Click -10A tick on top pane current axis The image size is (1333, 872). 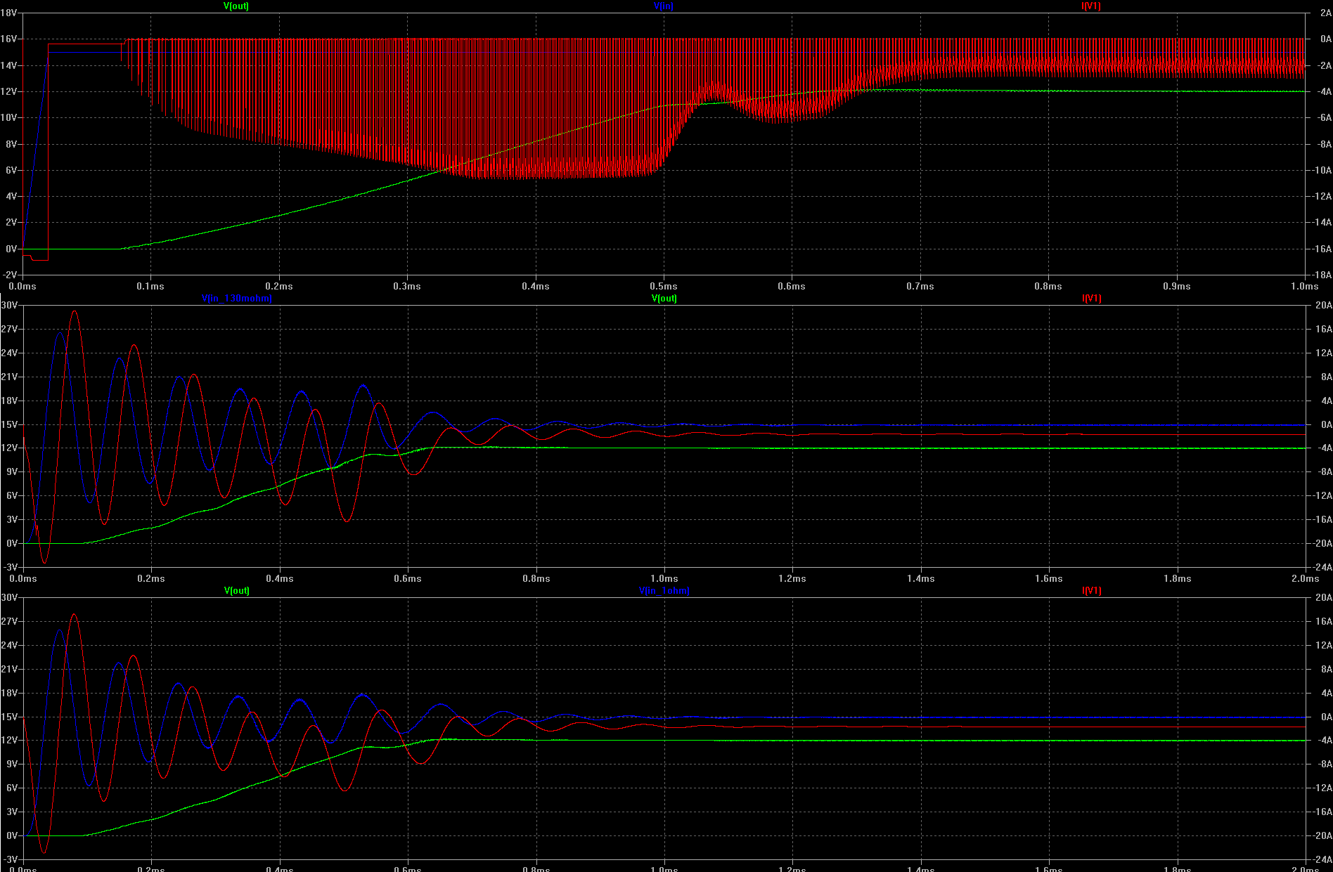(x=1321, y=171)
